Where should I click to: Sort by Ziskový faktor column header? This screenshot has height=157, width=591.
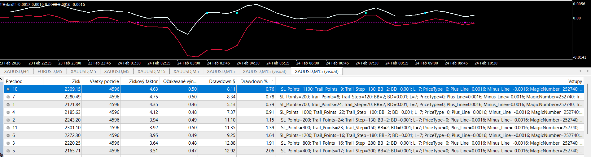pyautogui.click(x=143, y=81)
